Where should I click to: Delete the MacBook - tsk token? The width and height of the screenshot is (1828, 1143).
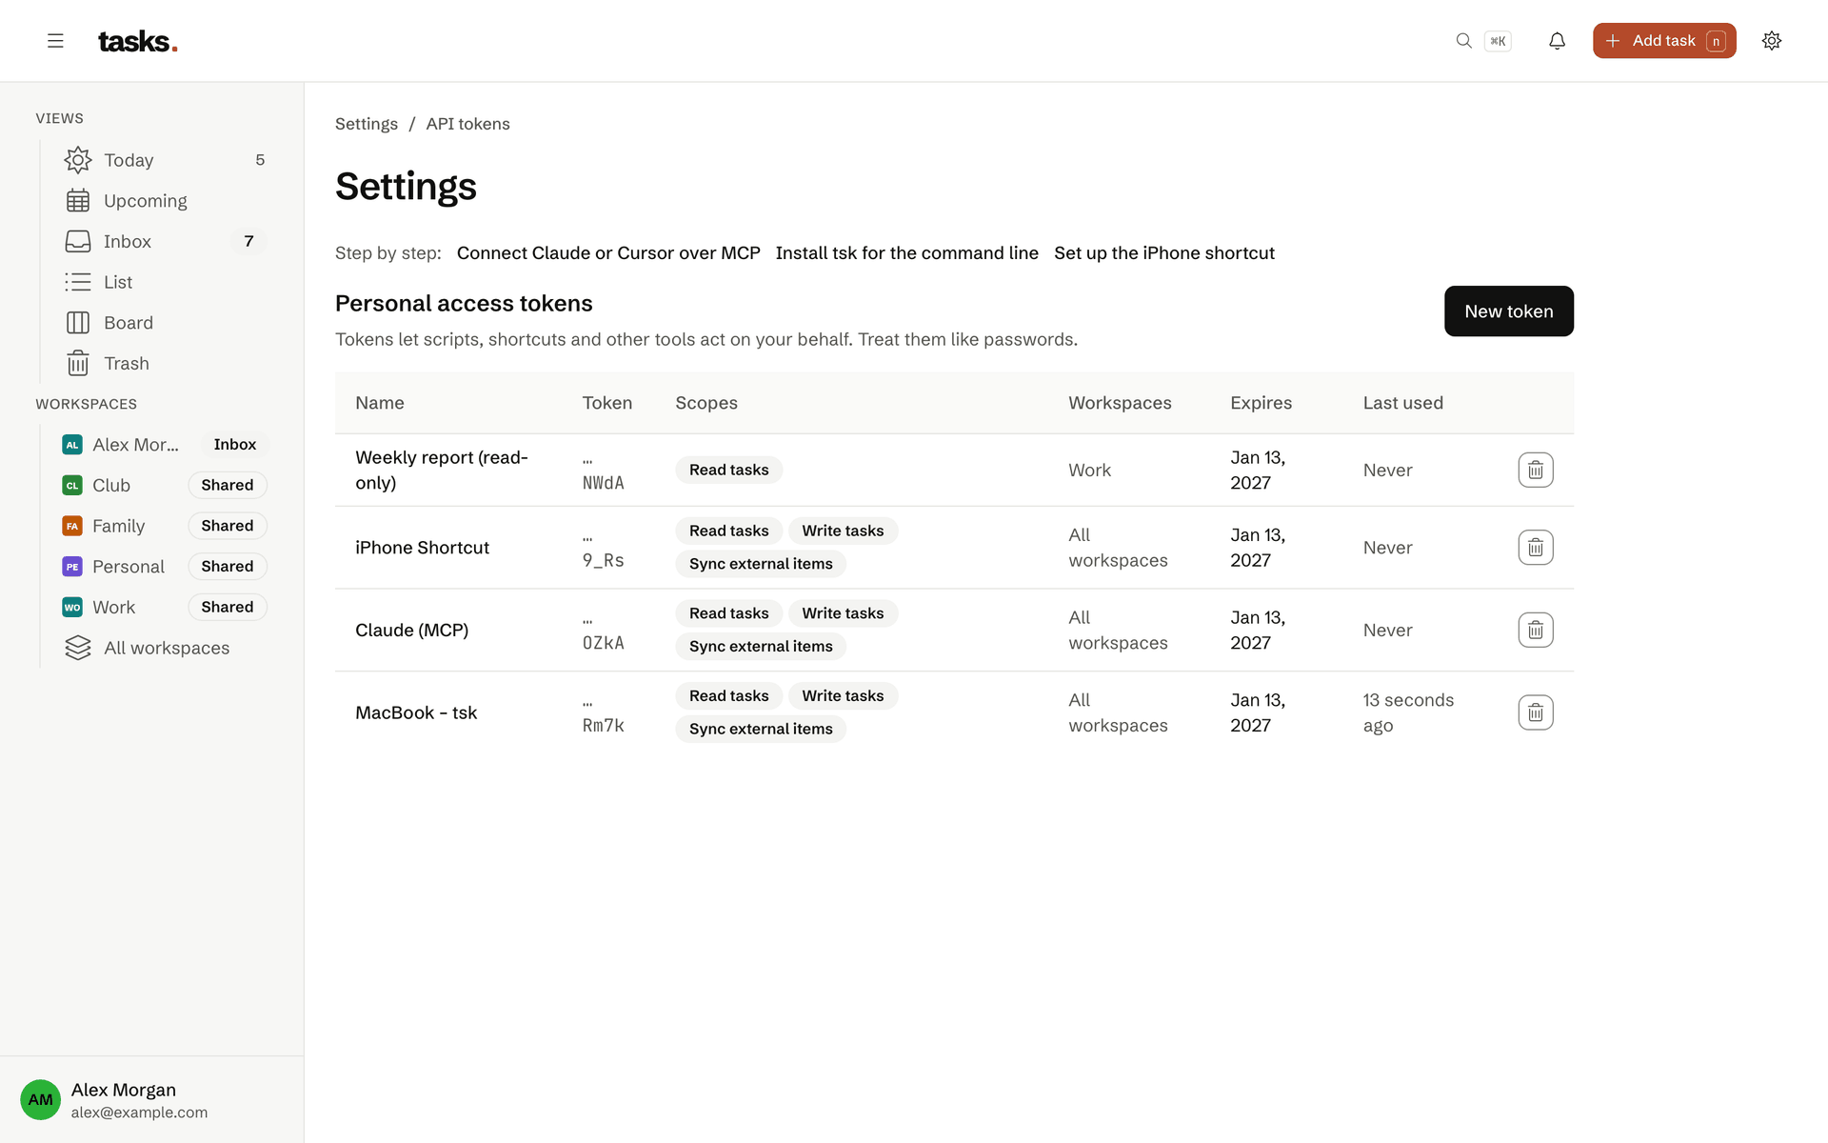[1535, 712]
